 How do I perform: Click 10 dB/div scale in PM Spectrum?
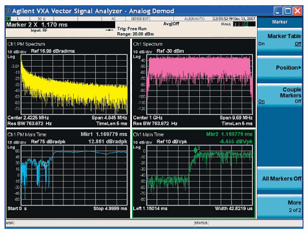point(17,52)
